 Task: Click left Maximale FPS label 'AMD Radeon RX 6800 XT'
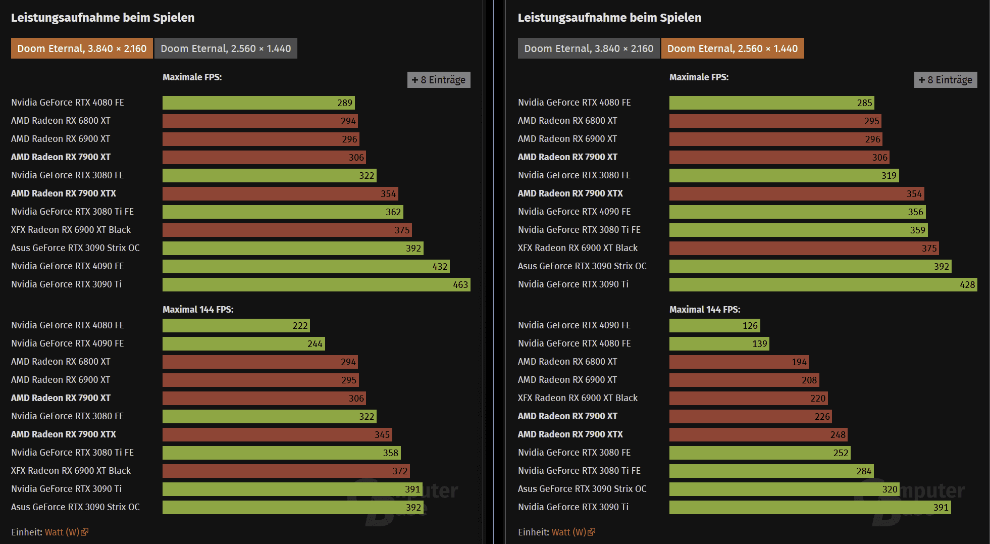[x=61, y=121]
